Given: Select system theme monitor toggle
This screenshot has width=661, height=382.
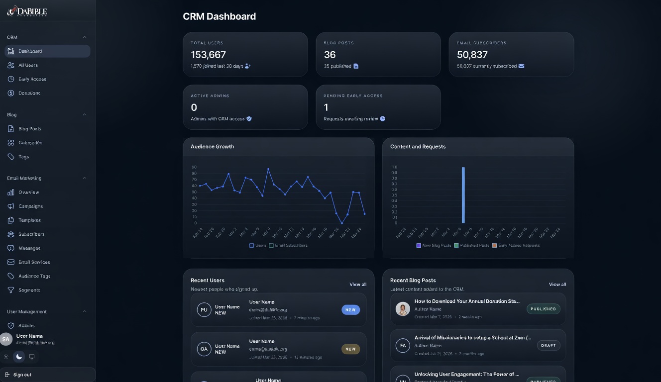Looking at the screenshot, I should coord(32,357).
